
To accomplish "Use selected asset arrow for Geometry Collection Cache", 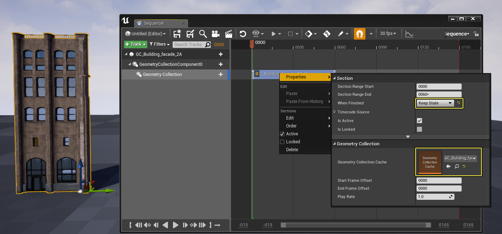I will pyautogui.click(x=448, y=166).
